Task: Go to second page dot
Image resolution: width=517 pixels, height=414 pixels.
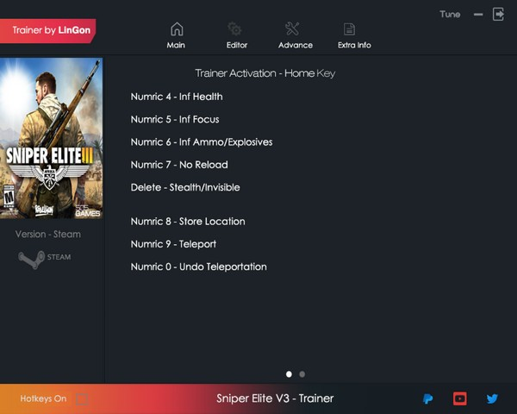Action: (302, 374)
